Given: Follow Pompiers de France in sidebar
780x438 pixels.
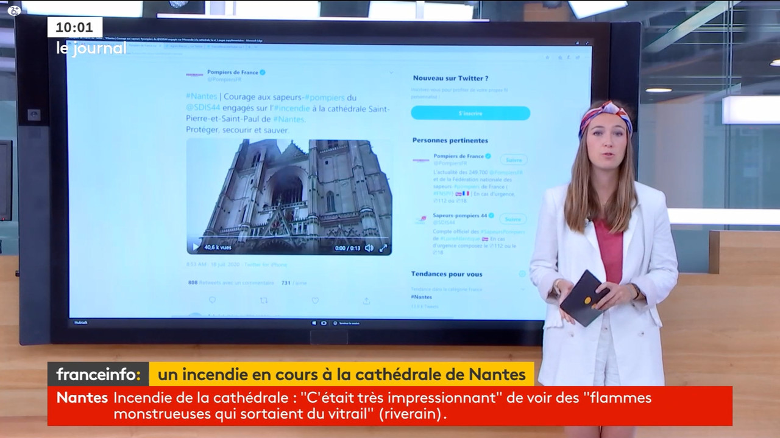Looking at the screenshot, I should point(514,159).
